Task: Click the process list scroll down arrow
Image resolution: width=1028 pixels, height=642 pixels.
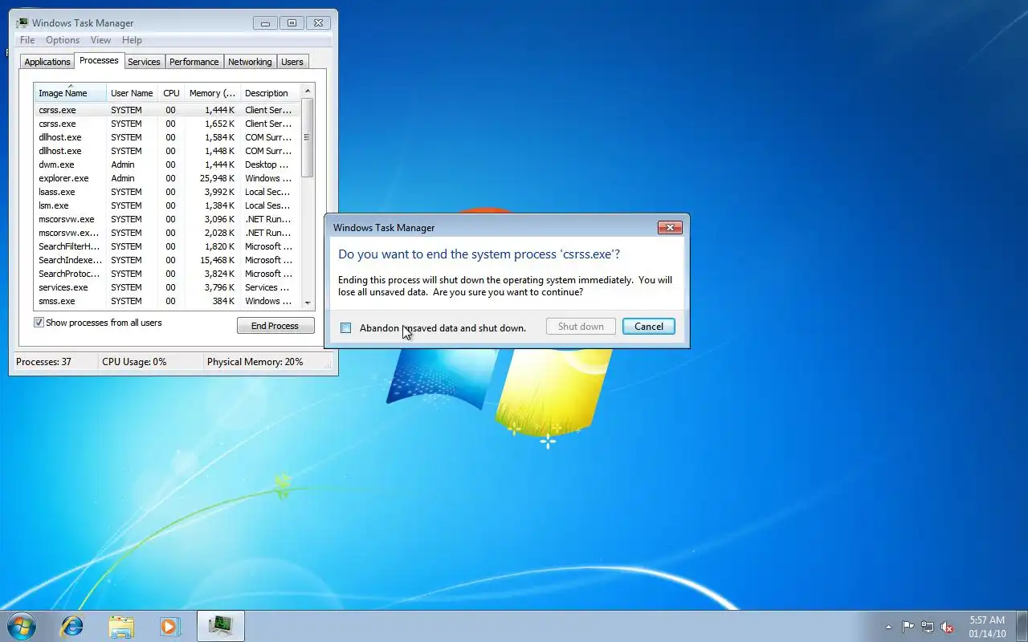Action: point(308,303)
